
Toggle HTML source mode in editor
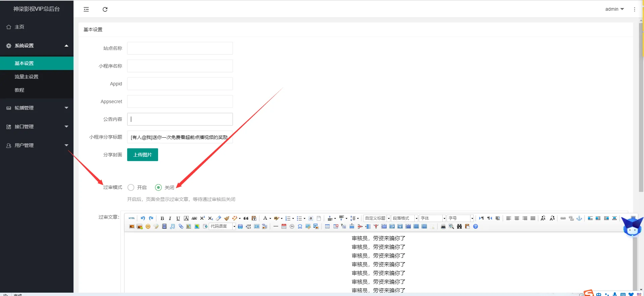(x=132, y=218)
